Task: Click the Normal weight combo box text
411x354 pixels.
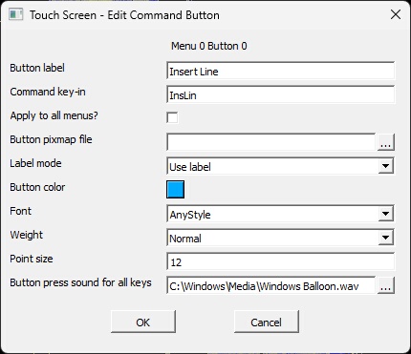Action: click(x=185, y=239)
